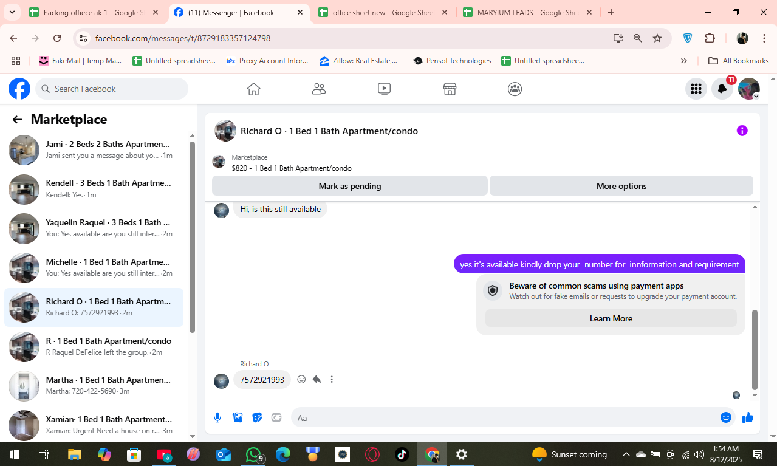Open the browser zoom icon in address bar
777x466 pixels.
coord(637,38)
